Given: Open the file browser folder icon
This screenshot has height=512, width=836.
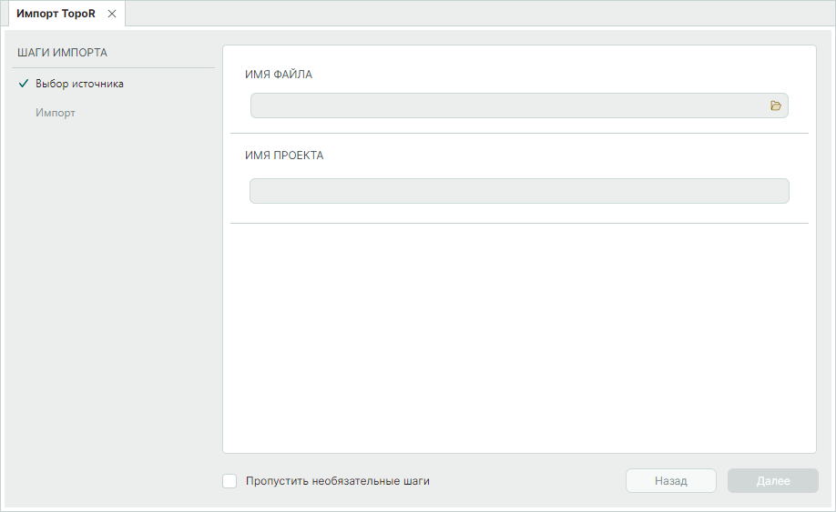Looking at the screenshot, I should pyautogui.click(x=776, y=105).
